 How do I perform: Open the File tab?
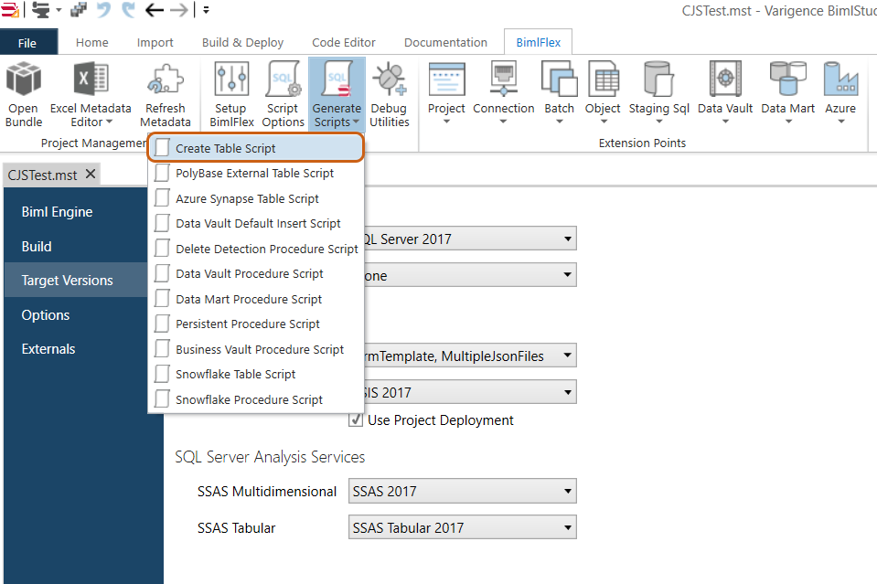click(28, 42)
